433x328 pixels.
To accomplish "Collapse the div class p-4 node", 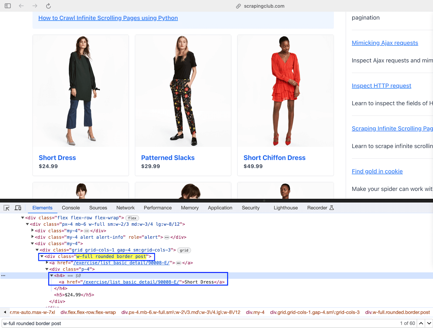I will tap(47, 269).
